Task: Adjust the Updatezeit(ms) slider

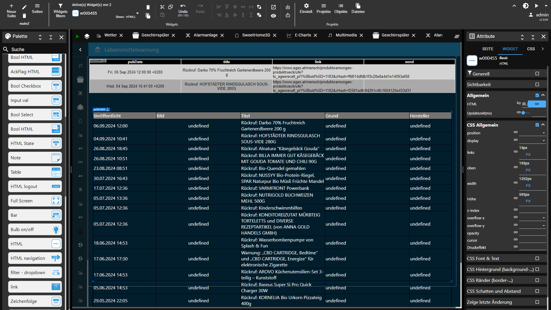Action: (x=523, y=113)
